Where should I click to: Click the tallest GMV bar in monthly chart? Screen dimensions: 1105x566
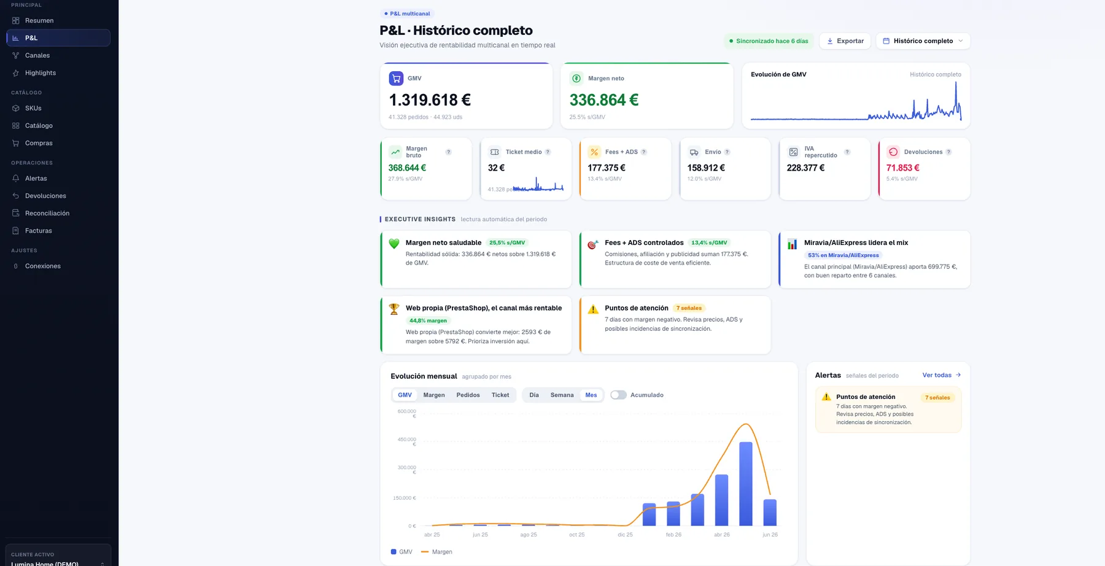[x=746, y=484]
